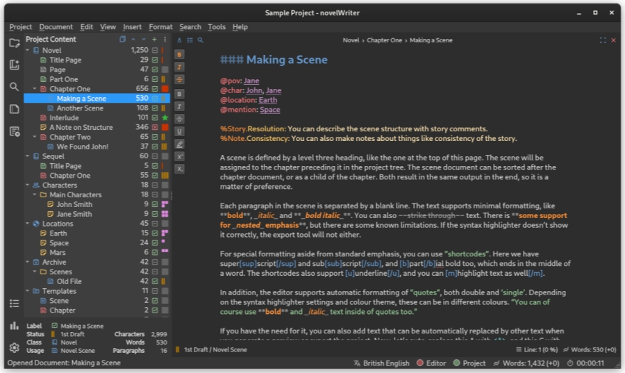Image resolution: width=625 pixels, height=373 pixels.
Task: Toggle focus mode icon in editor header
Action: 602,40
